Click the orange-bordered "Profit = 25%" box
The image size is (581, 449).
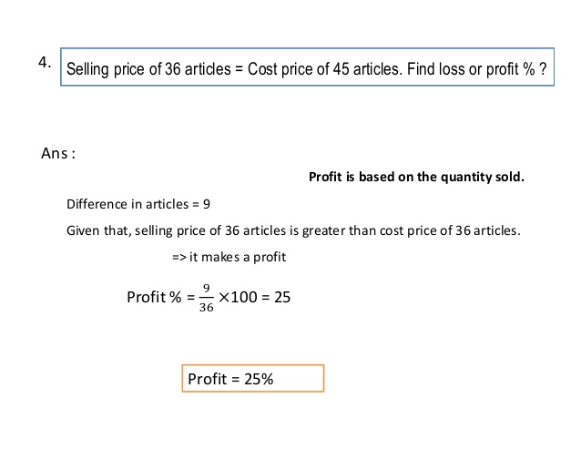click(253, 378)
